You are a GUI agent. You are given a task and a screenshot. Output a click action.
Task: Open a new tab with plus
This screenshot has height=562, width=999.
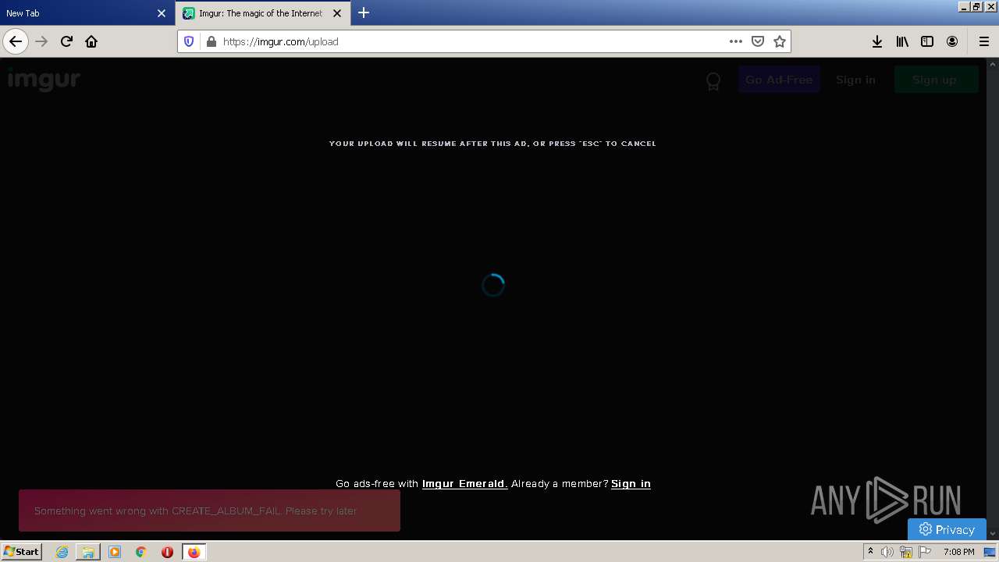(x=364, y=12)
